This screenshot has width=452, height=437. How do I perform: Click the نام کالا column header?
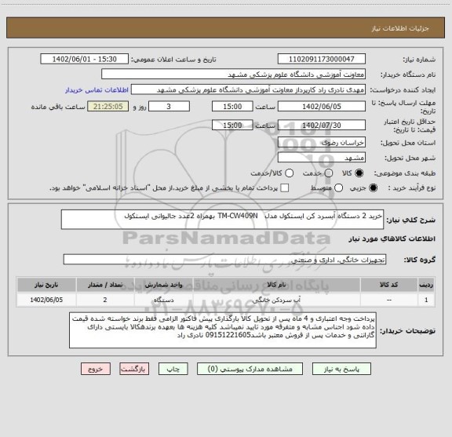click(276, 285)
